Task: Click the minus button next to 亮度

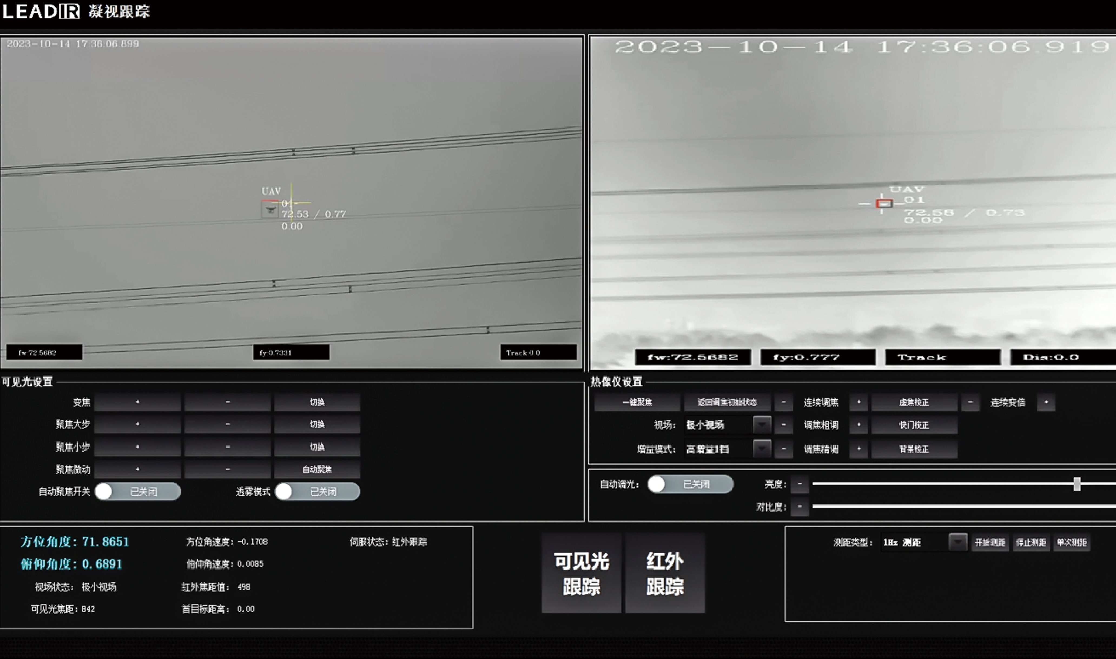Action: tap(799, 484)
